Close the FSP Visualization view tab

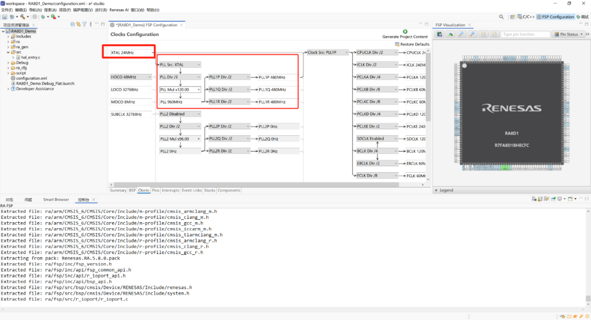point(470,25)
